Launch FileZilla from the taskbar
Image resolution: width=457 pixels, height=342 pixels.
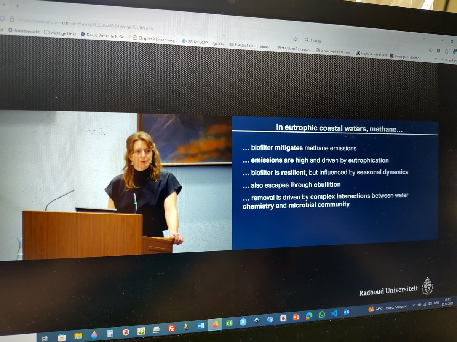(x=171, y=328)
